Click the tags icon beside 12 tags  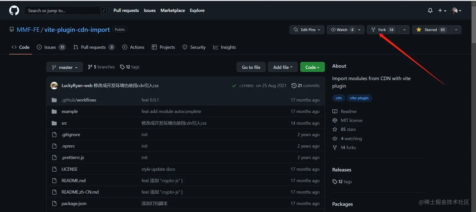coord(122,67)
